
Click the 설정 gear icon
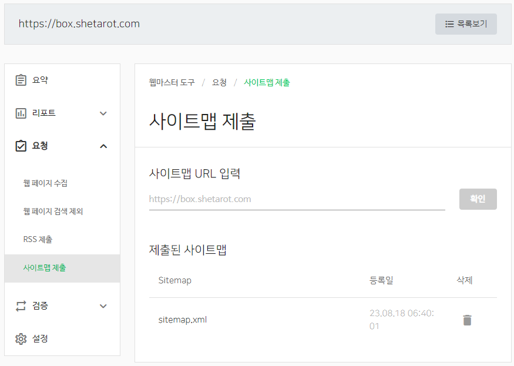[21, 339]
